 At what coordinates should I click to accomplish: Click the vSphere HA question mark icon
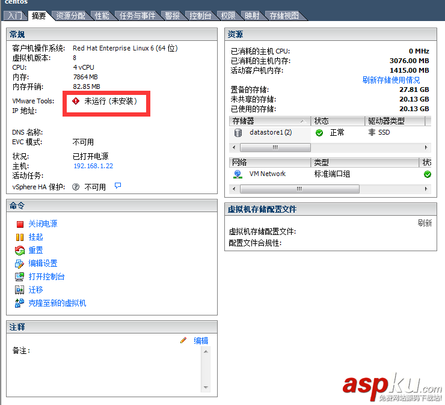(76, 187)
